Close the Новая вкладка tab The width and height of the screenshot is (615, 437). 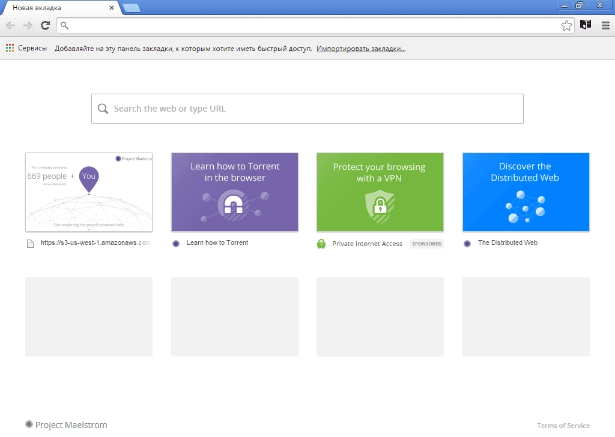[111, 8]
